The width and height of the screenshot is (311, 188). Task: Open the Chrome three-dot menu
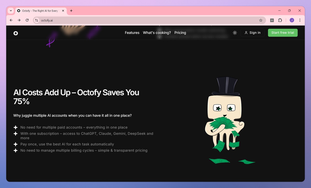pos(300,20)
